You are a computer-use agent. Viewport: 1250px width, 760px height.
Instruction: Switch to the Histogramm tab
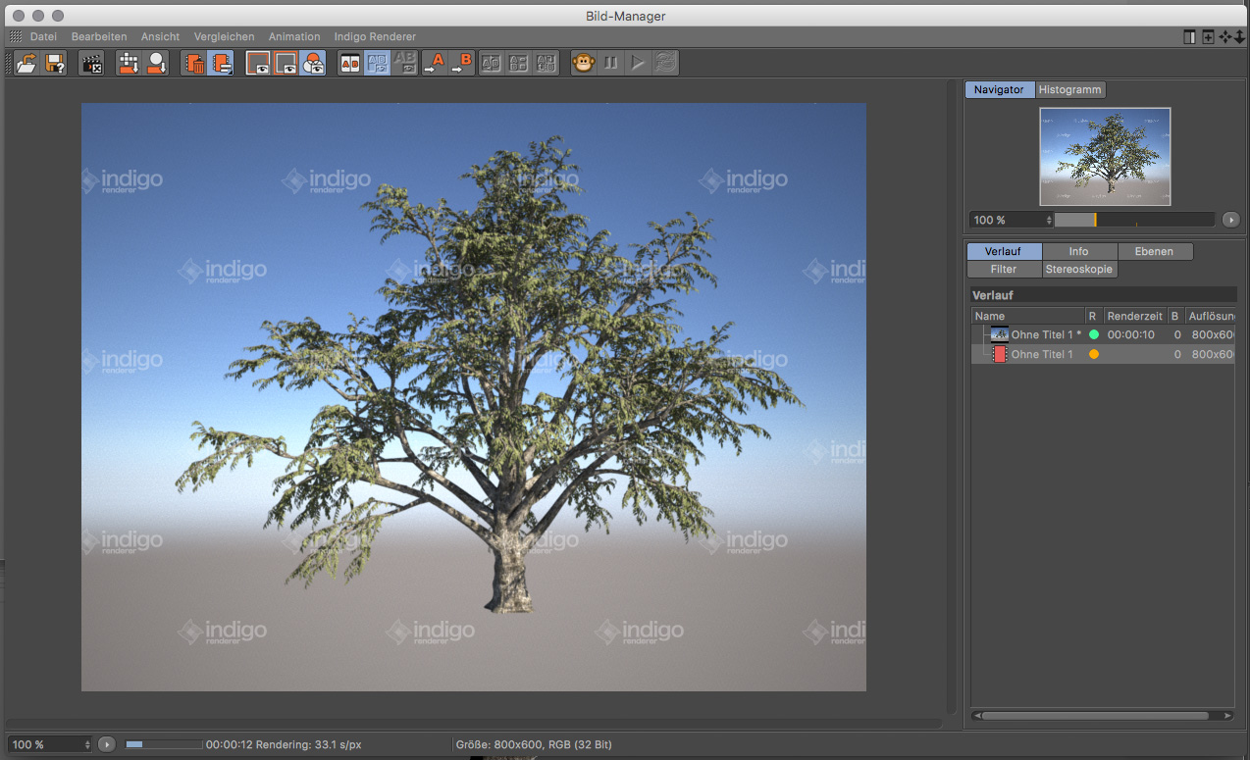pos(1069,89)
